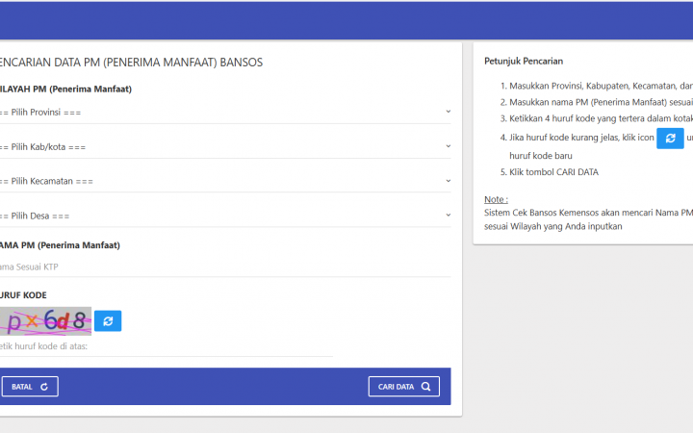The width and height of the screenshot is (693, 433).
Task: Click the blue header bar at top
Action: coord(346,20)
